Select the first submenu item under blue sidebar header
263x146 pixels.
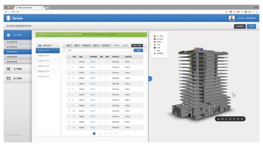tap(17, 42)
